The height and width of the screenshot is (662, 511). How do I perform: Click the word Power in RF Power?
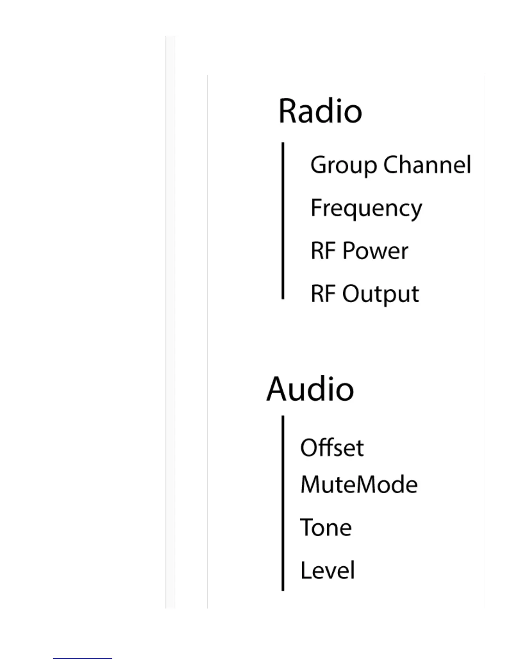tap(375, 251)
